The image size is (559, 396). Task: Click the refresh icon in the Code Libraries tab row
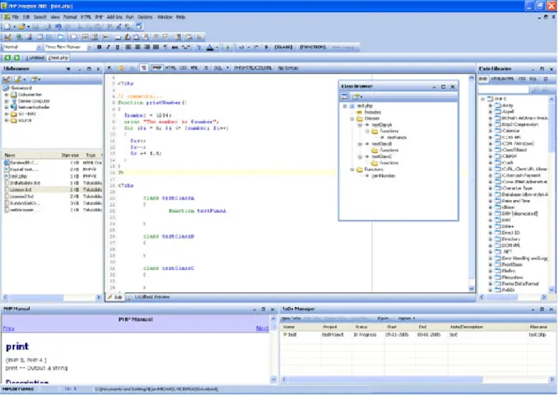546,79
